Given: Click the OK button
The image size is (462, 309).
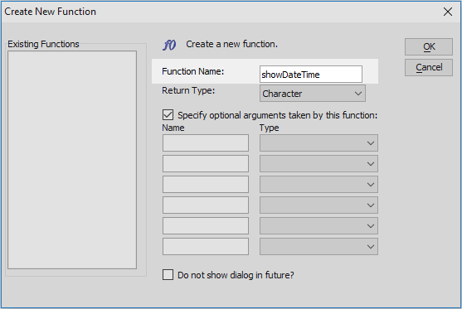Looking at the screenshot, I should [429, 46].
